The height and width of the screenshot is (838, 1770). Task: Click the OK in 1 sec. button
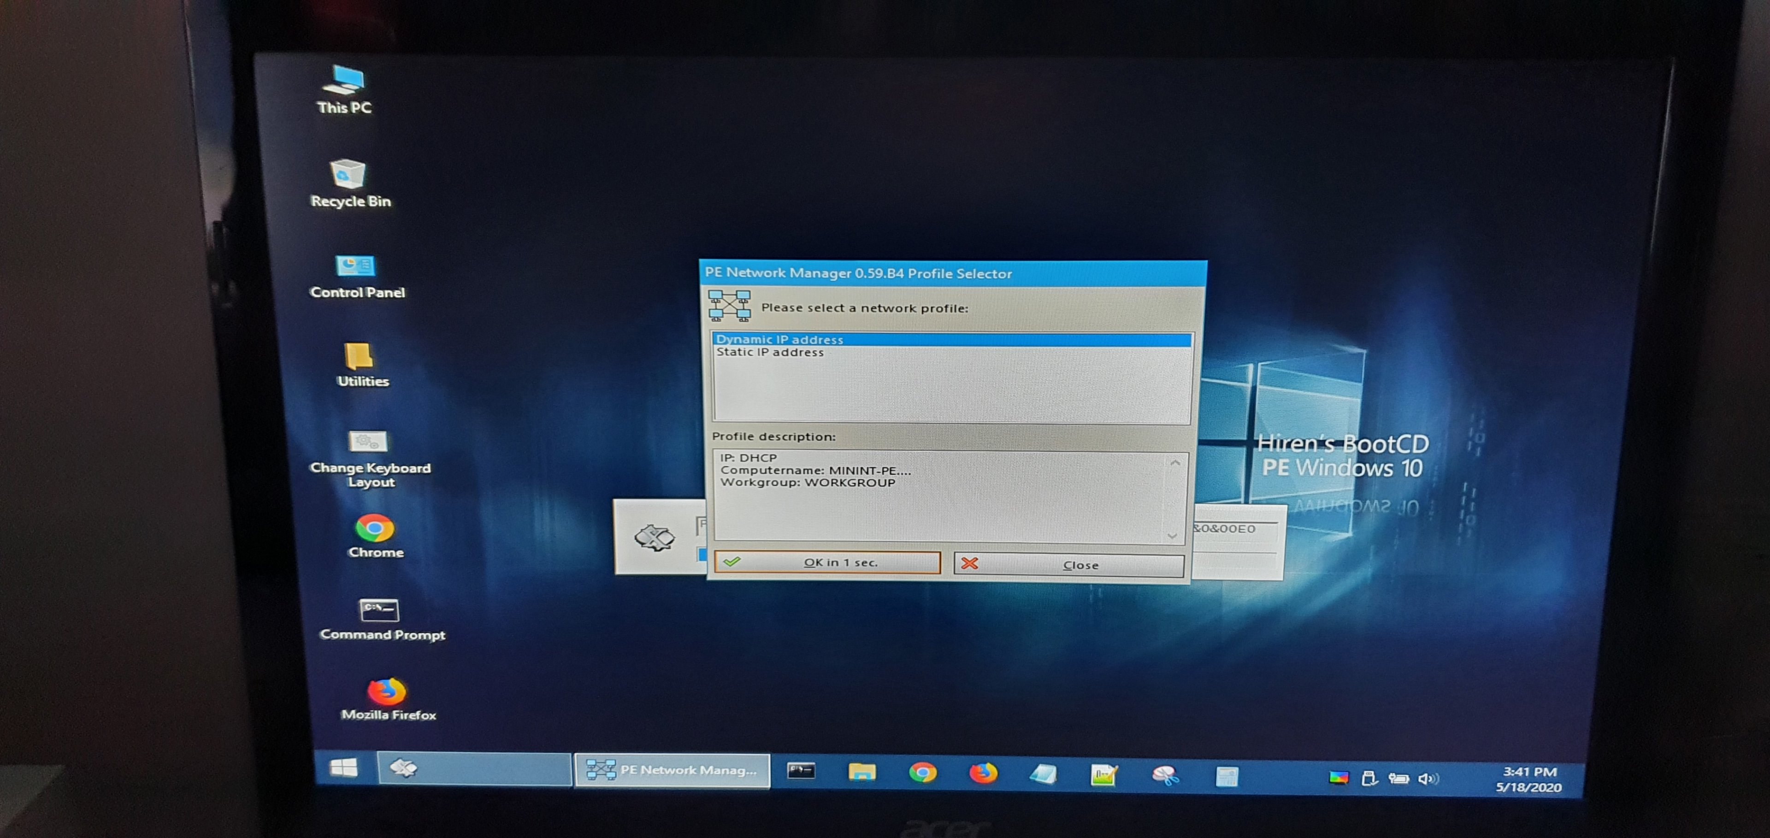point(827,562)
